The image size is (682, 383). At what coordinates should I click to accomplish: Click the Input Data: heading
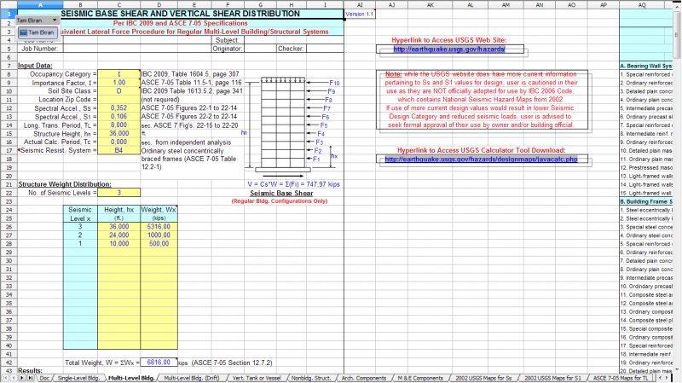coord(35,66)
